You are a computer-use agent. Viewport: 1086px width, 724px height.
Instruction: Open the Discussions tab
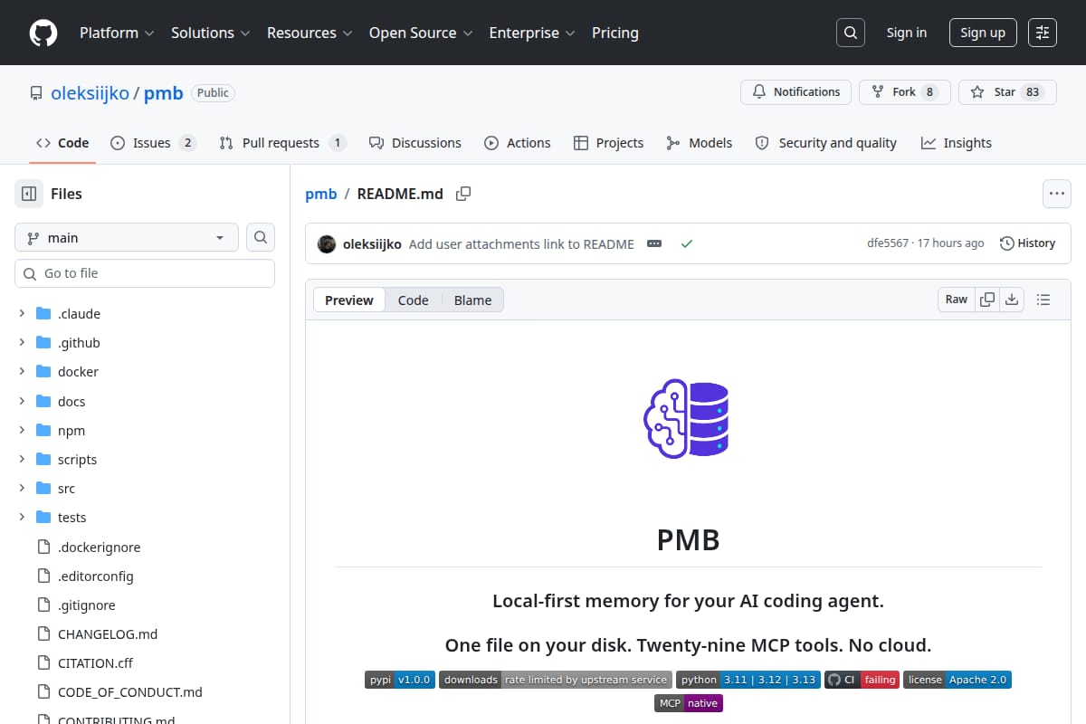pyautogui.click(x=415, y=143)
